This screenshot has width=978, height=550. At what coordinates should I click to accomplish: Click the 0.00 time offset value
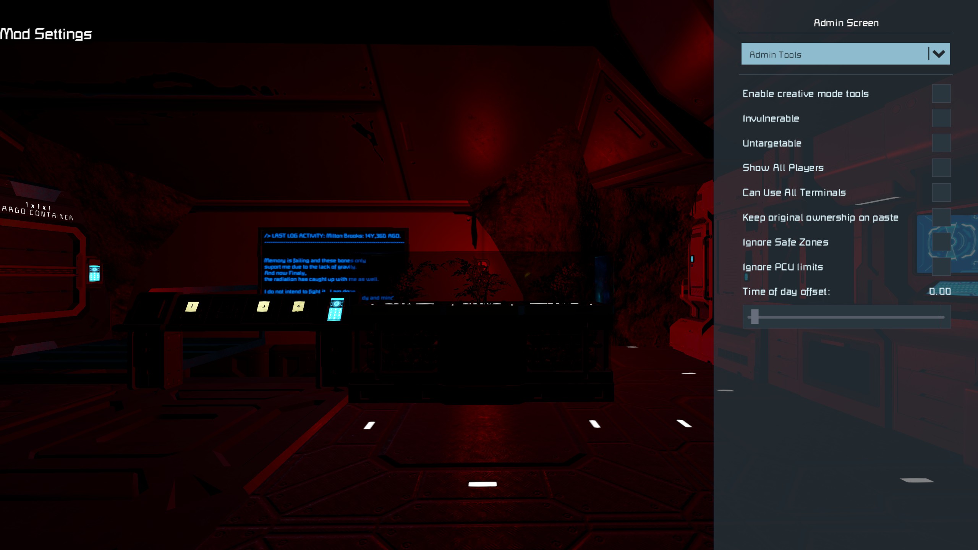[x=939, y=291]
